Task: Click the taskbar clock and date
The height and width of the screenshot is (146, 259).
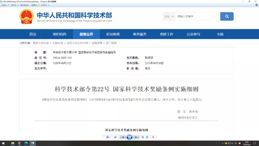Action: (x=247, y=143)
